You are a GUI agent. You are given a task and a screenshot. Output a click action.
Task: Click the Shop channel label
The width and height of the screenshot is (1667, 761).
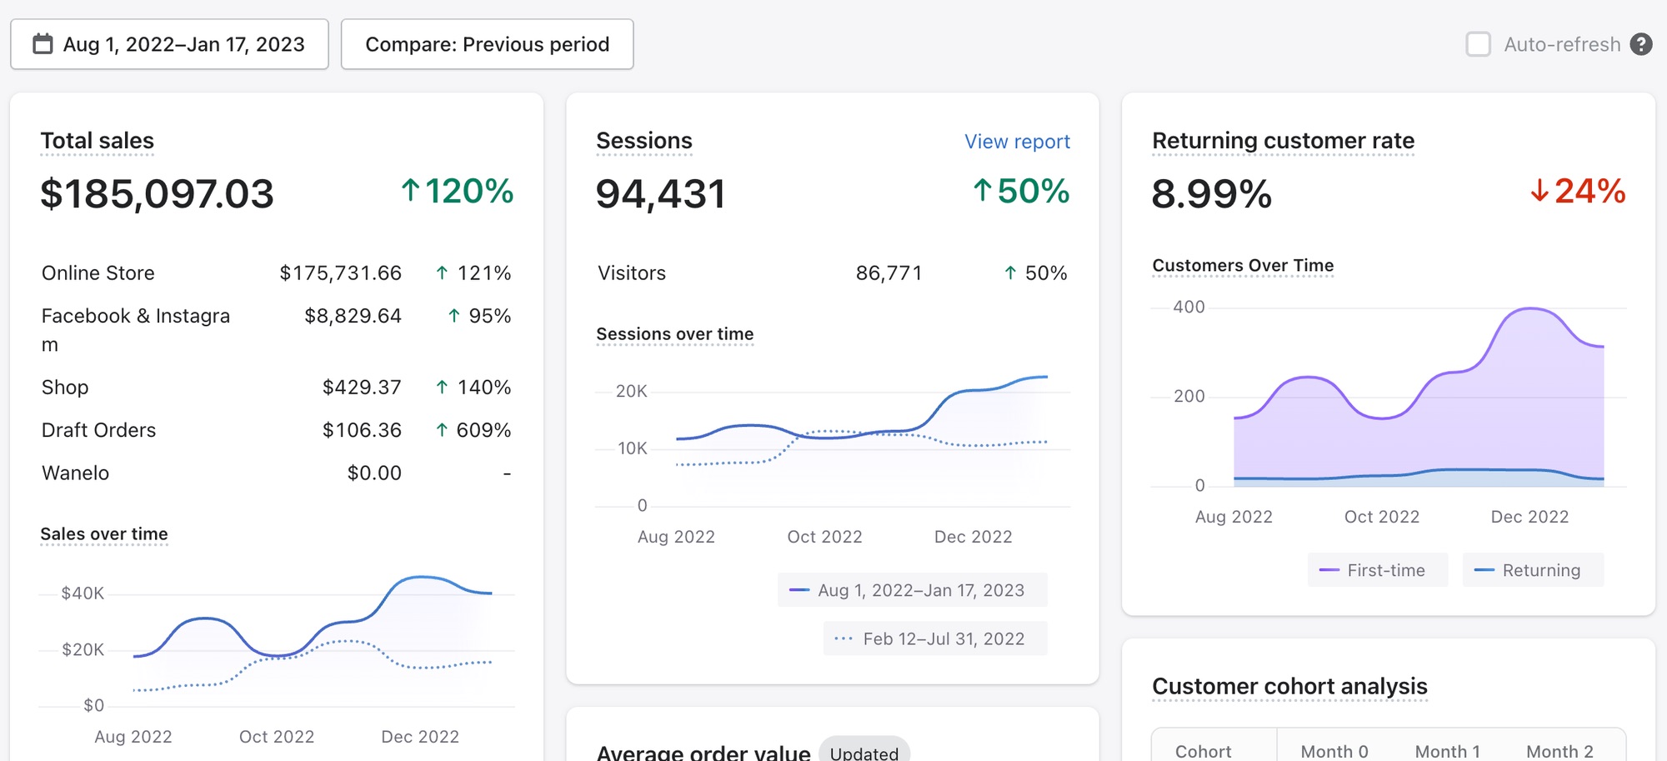click(65, 388)
